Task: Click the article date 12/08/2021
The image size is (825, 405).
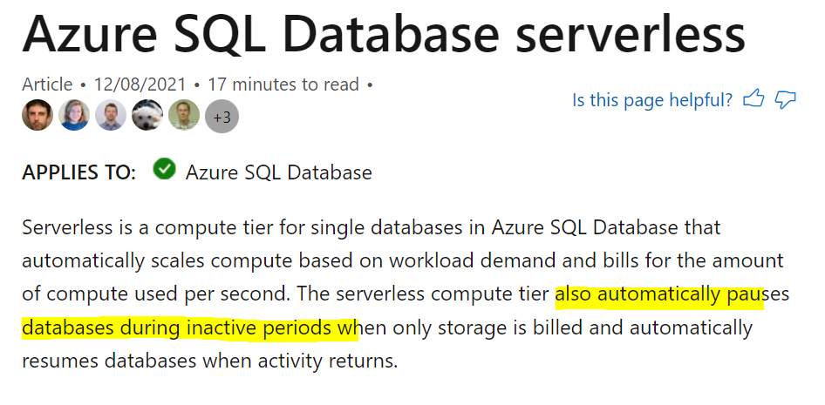Action: coord(140,84)
